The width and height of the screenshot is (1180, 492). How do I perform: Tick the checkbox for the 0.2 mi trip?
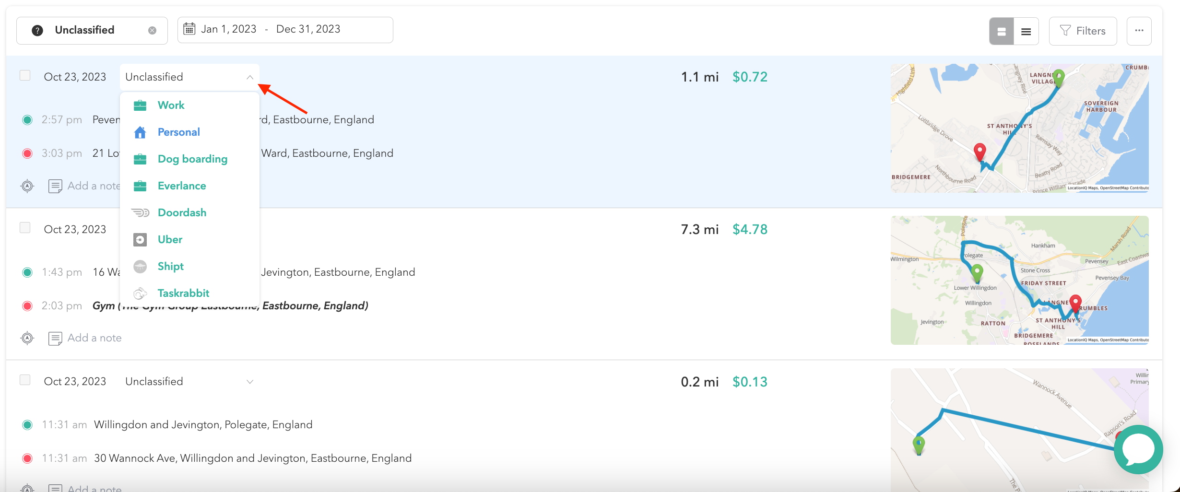[25, 380]
